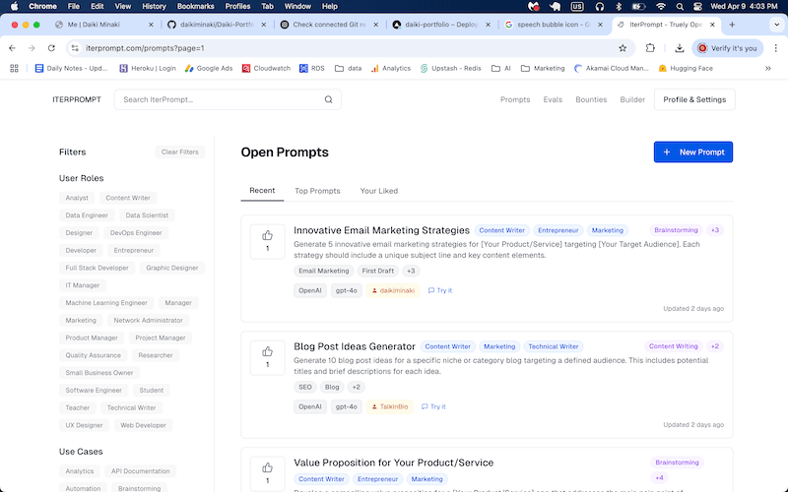788x492 pixels.
Task: Open a new browser tab
Action: (x=732, y=25)
